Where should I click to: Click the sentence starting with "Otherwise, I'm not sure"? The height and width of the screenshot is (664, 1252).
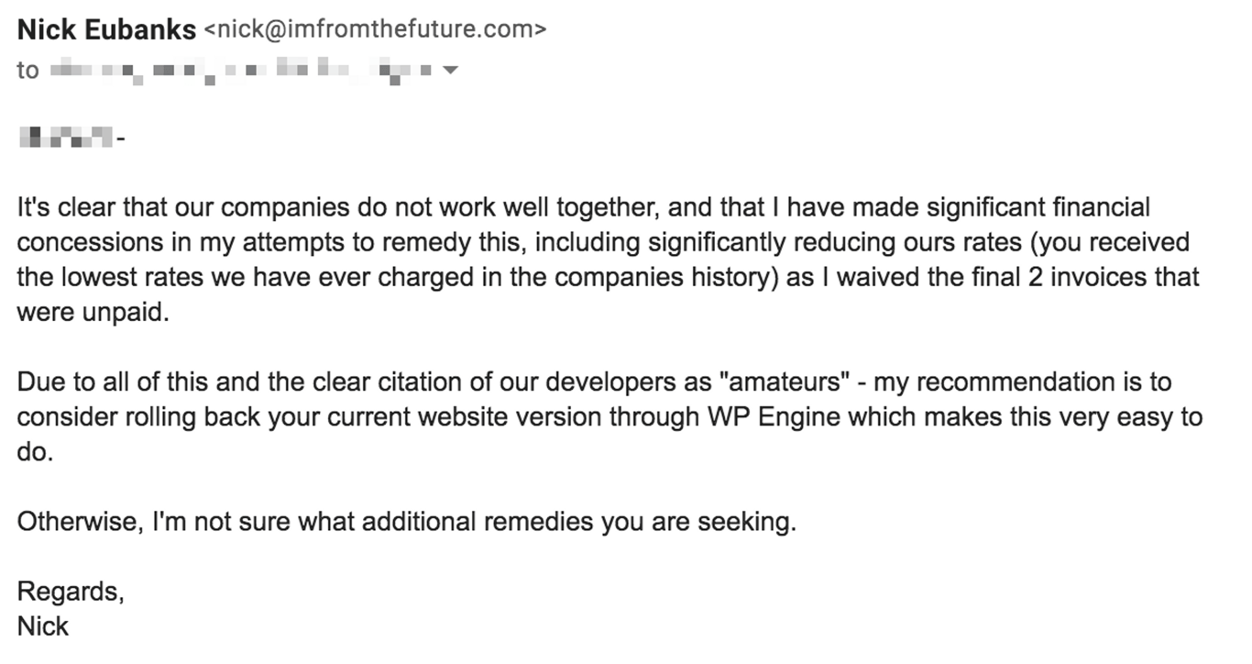[407, 522]
